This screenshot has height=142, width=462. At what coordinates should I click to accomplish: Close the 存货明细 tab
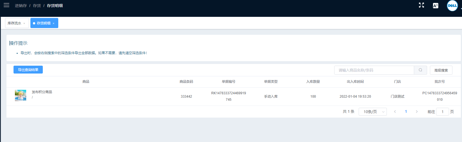tap(53, 23)
